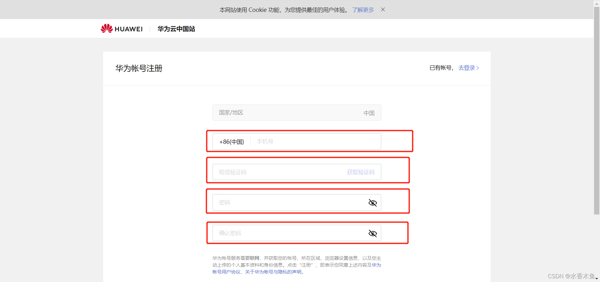Open the +86(中国) country code selector
600x282 pixels.
click(x=231, y=141)
